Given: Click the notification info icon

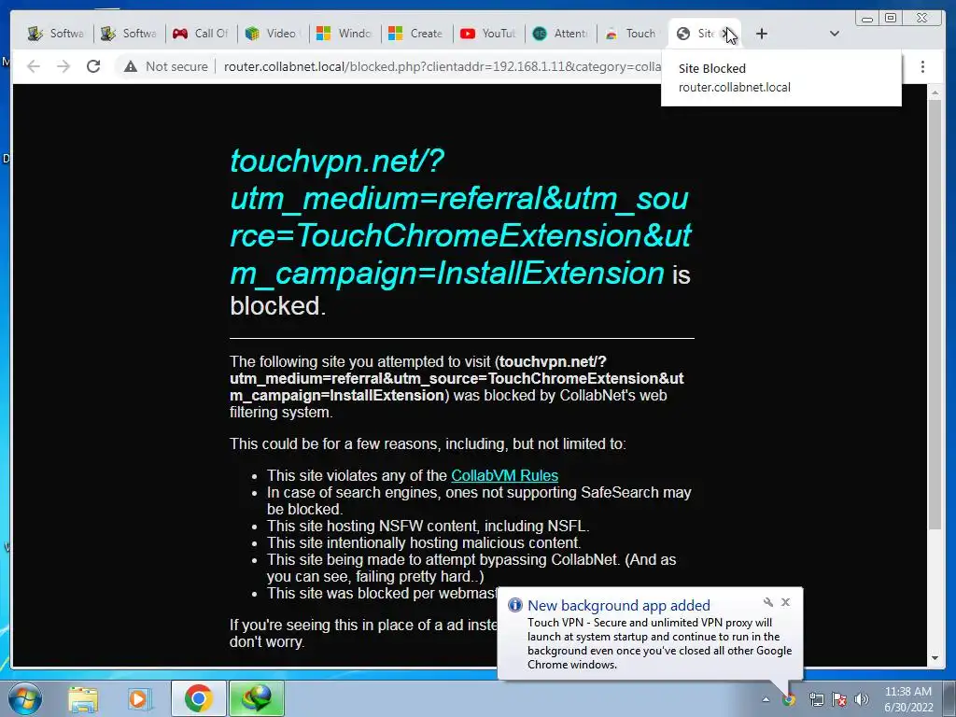Looking at the screenshot, I should tap(515, 605).
